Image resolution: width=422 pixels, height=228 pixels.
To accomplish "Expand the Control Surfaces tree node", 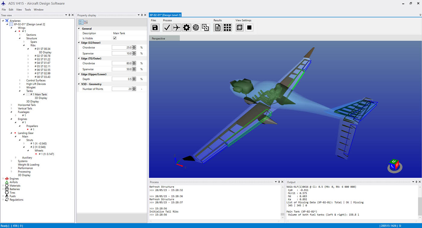I will tap(20, 81).
